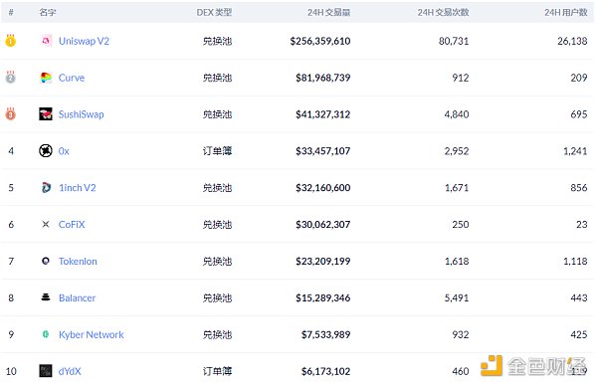Click the CoFiX cross logo icon
Screen dimensions: 597x387
46,224
